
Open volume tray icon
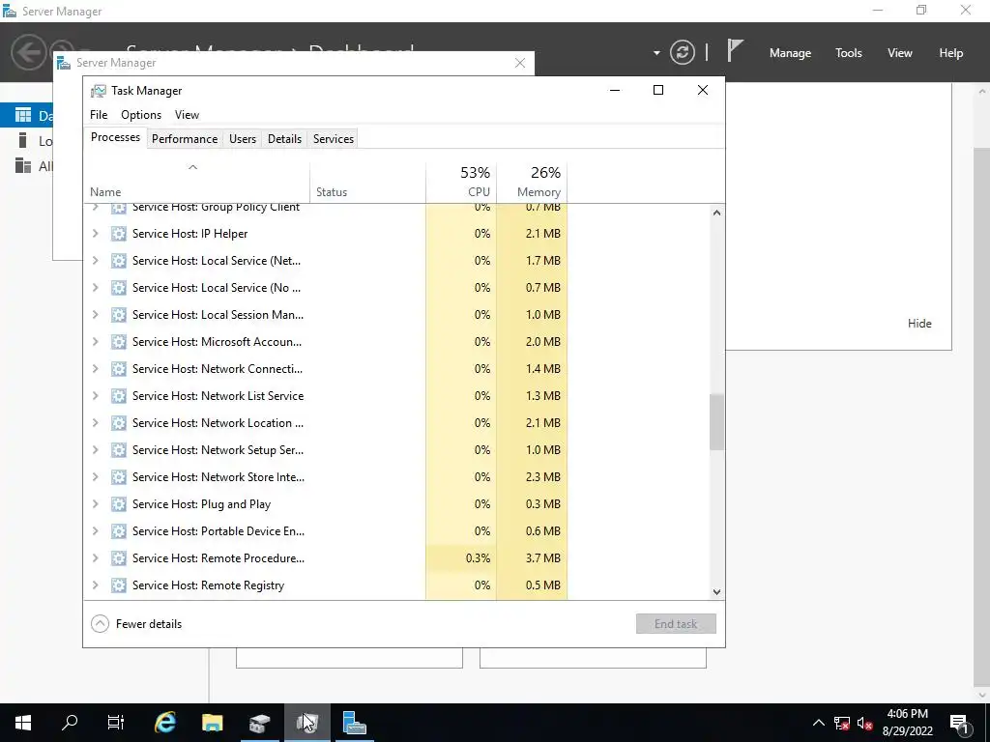(x=865, y=723)
